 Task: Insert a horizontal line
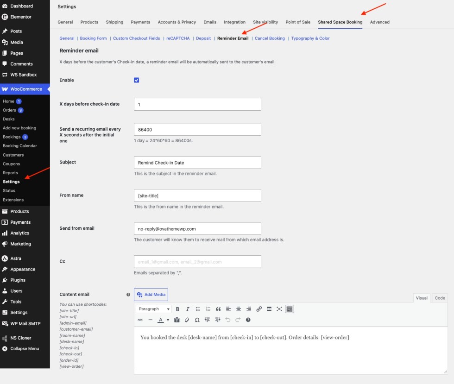tap(150, 320)
